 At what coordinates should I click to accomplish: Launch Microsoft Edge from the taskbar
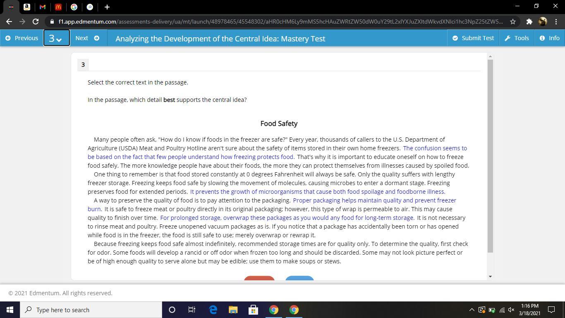[213, 310]
